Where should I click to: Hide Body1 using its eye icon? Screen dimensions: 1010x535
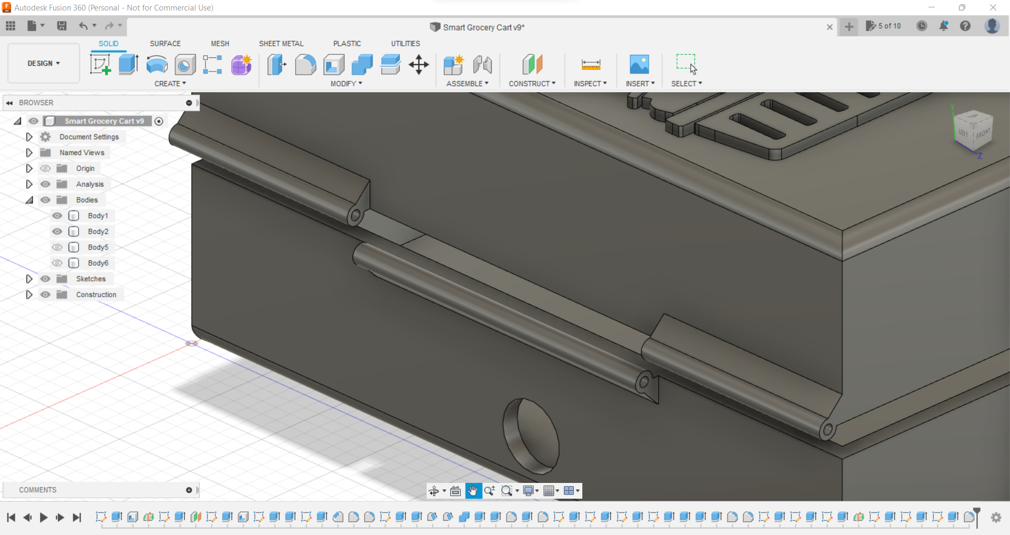tap(57, 216)
